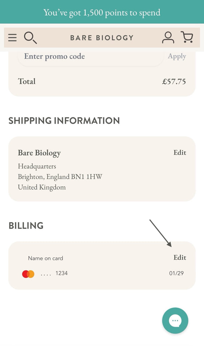Open the hamburger menu
Viewport: 204px width, 346px height.
click(x=12, y=38)
